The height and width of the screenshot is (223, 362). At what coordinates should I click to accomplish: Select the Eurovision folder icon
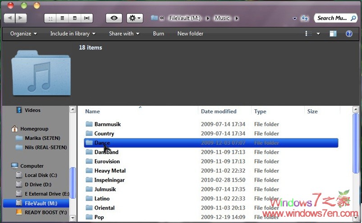[89, 161]
